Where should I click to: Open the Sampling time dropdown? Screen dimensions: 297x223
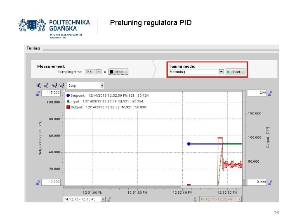click(x=99, y=72)
